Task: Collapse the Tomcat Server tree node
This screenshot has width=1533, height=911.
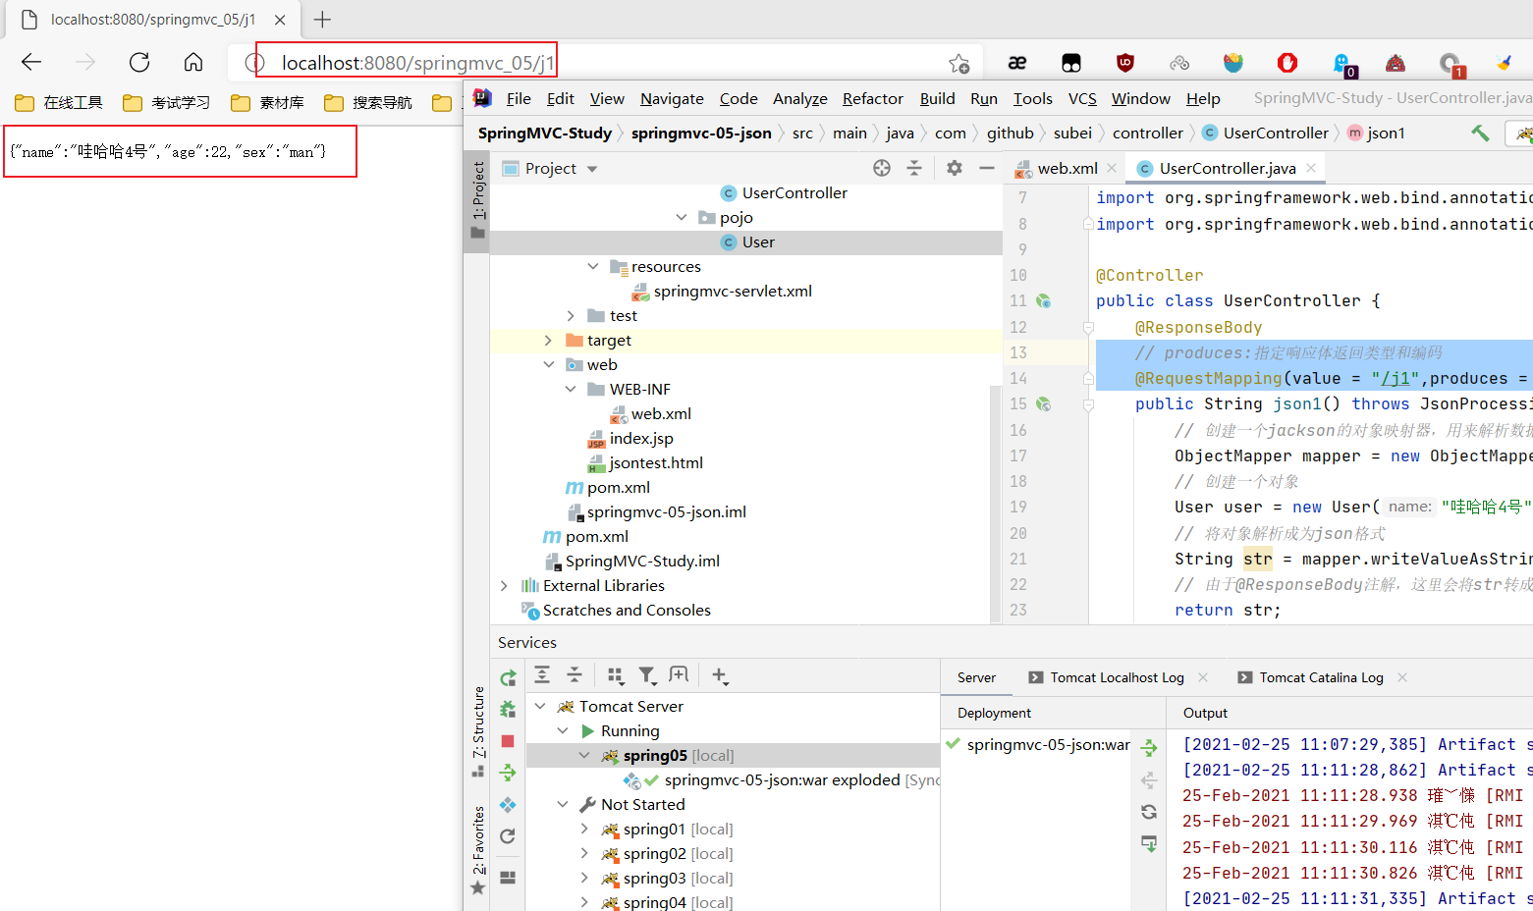Action: 540,706
